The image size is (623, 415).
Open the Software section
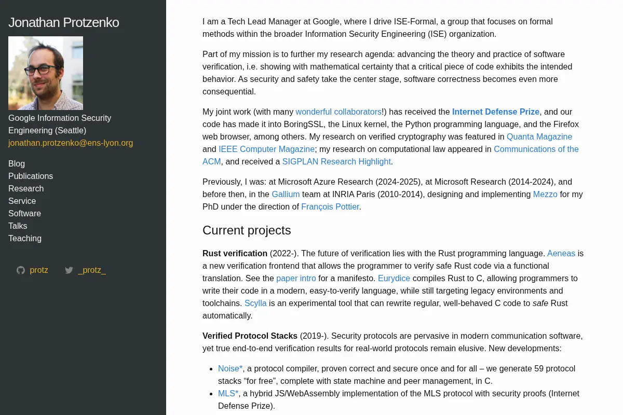pos(24,213)
